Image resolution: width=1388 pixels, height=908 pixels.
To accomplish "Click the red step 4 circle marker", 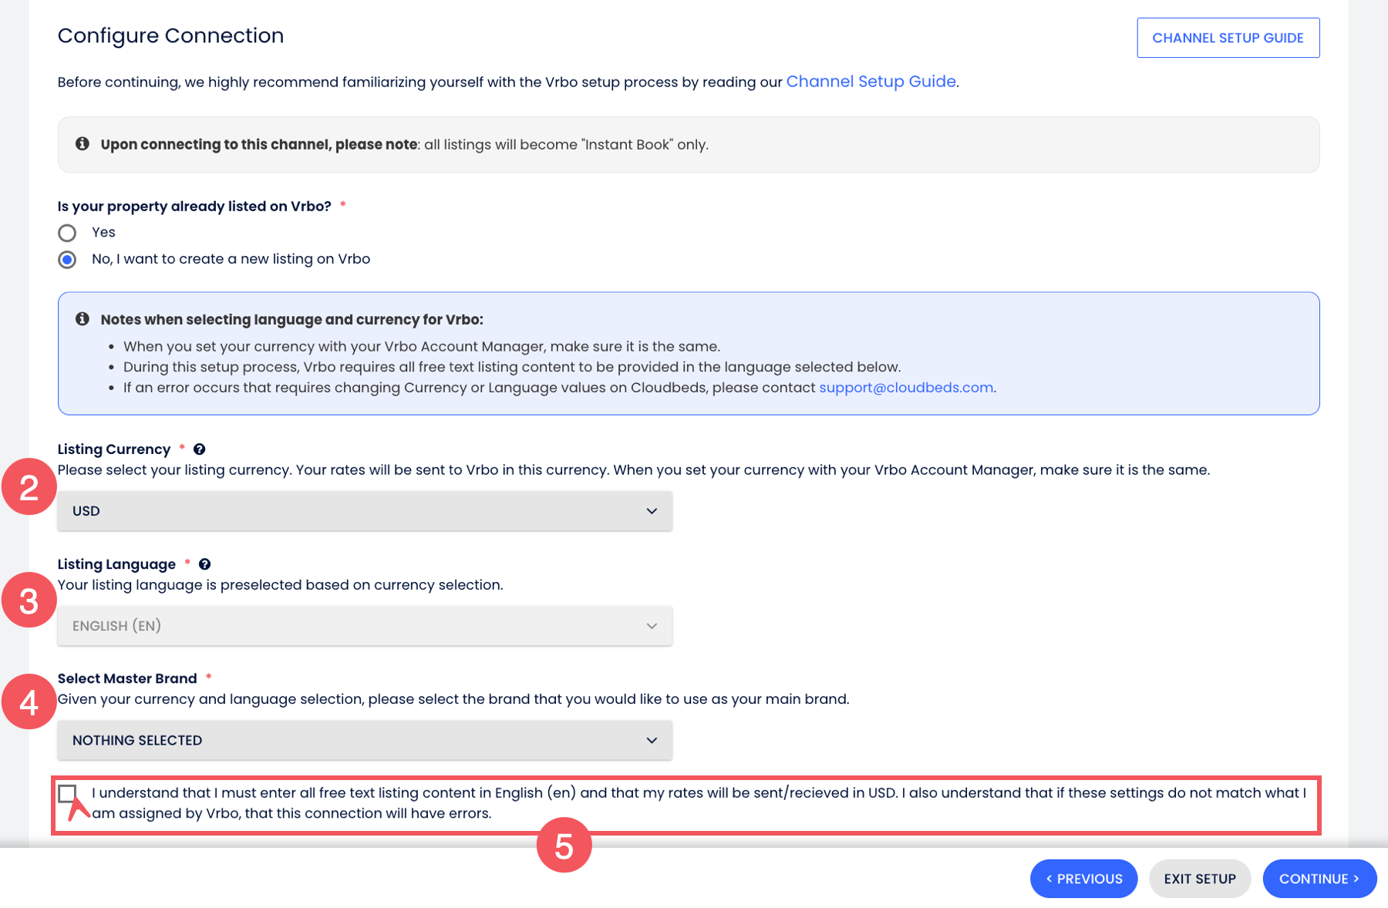I will click(x=29, y=701).
